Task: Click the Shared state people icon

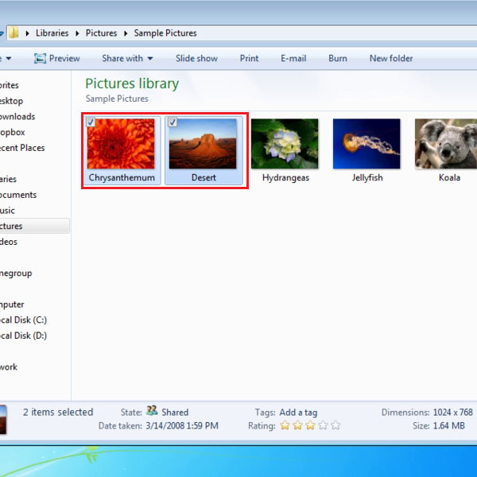Action: tap(152, 411)
